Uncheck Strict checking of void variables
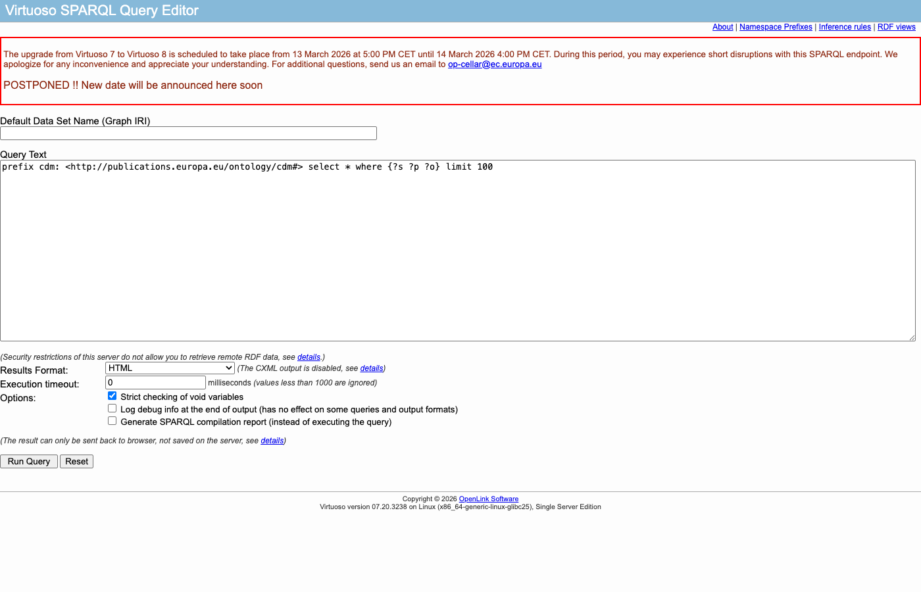This screenshot has width=921, height=592. [x=112, y=396]
